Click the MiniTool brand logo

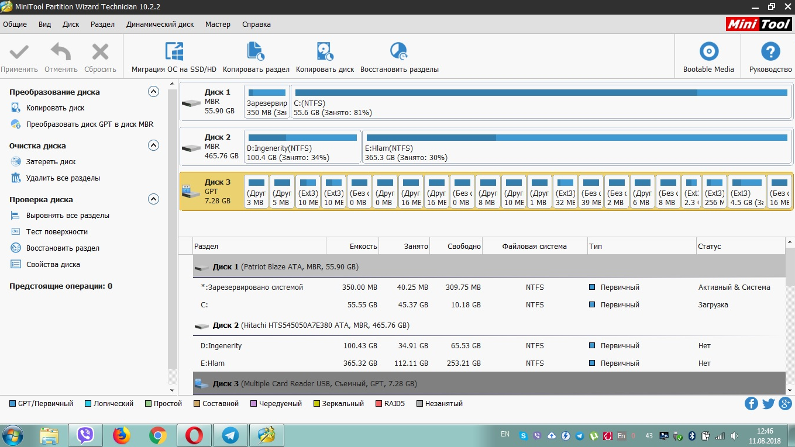coord(759,24)
